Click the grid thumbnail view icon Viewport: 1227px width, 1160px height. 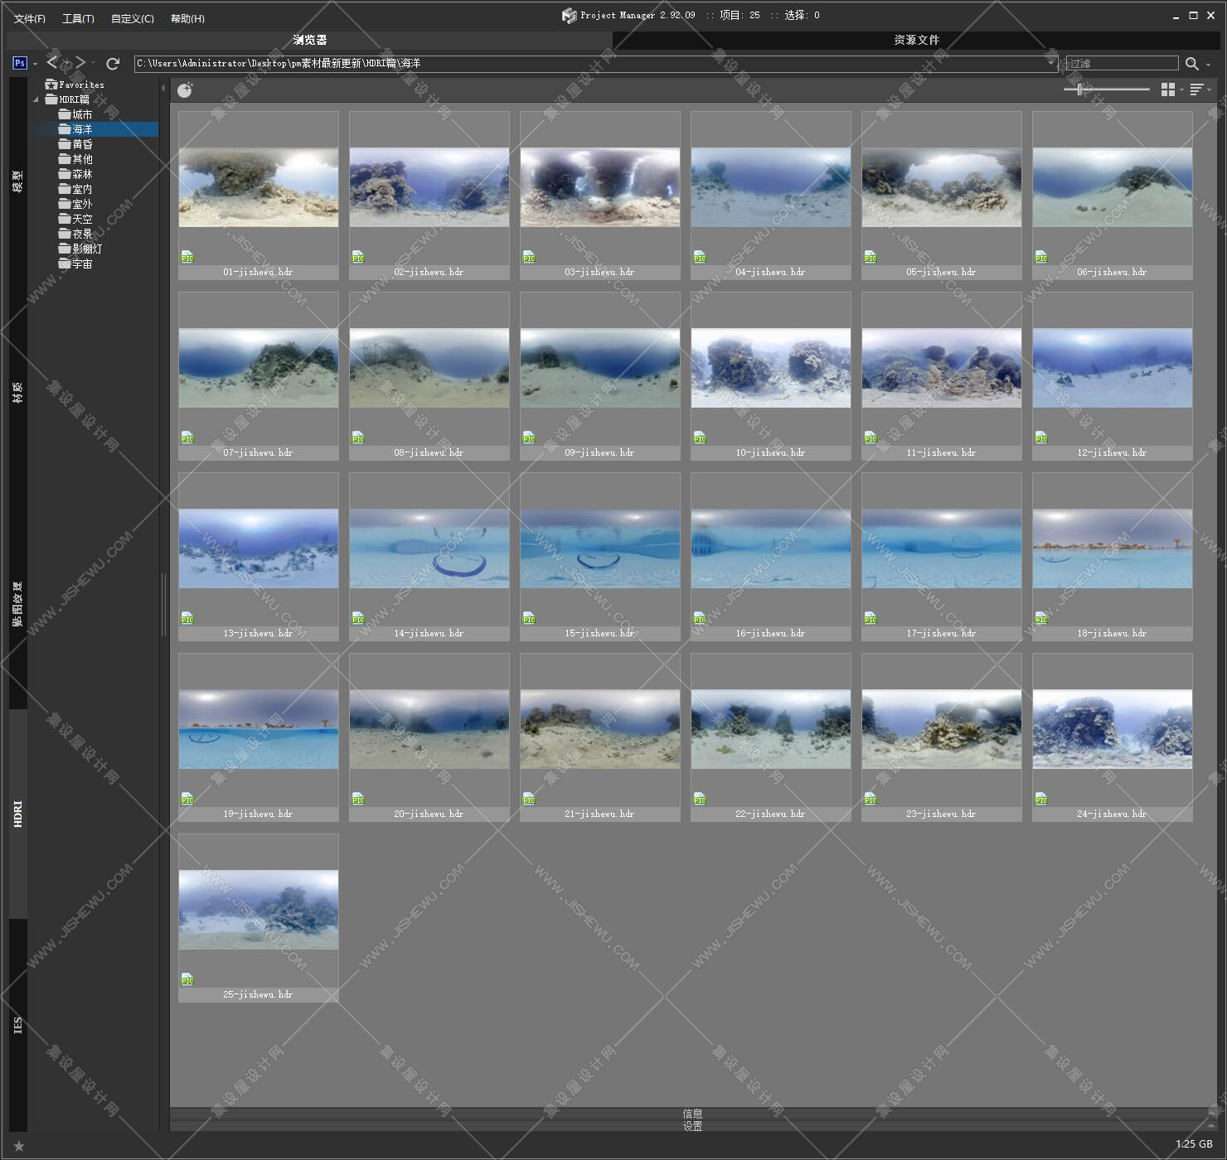pyautogui.click(x=1168, y=89)
